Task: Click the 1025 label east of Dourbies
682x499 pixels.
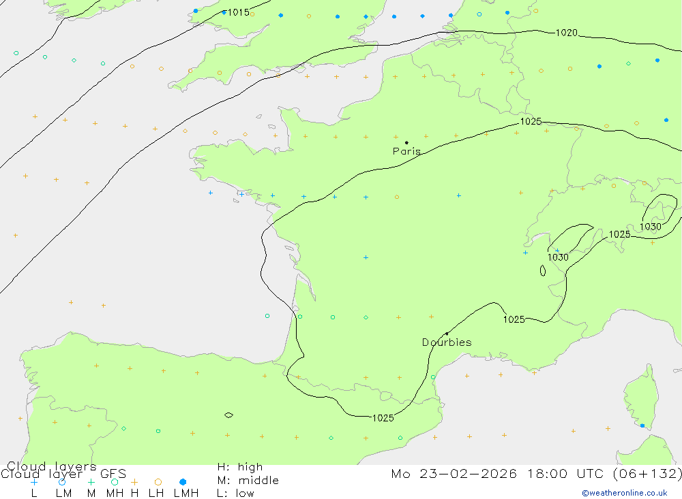Action: tap(514, 320)
